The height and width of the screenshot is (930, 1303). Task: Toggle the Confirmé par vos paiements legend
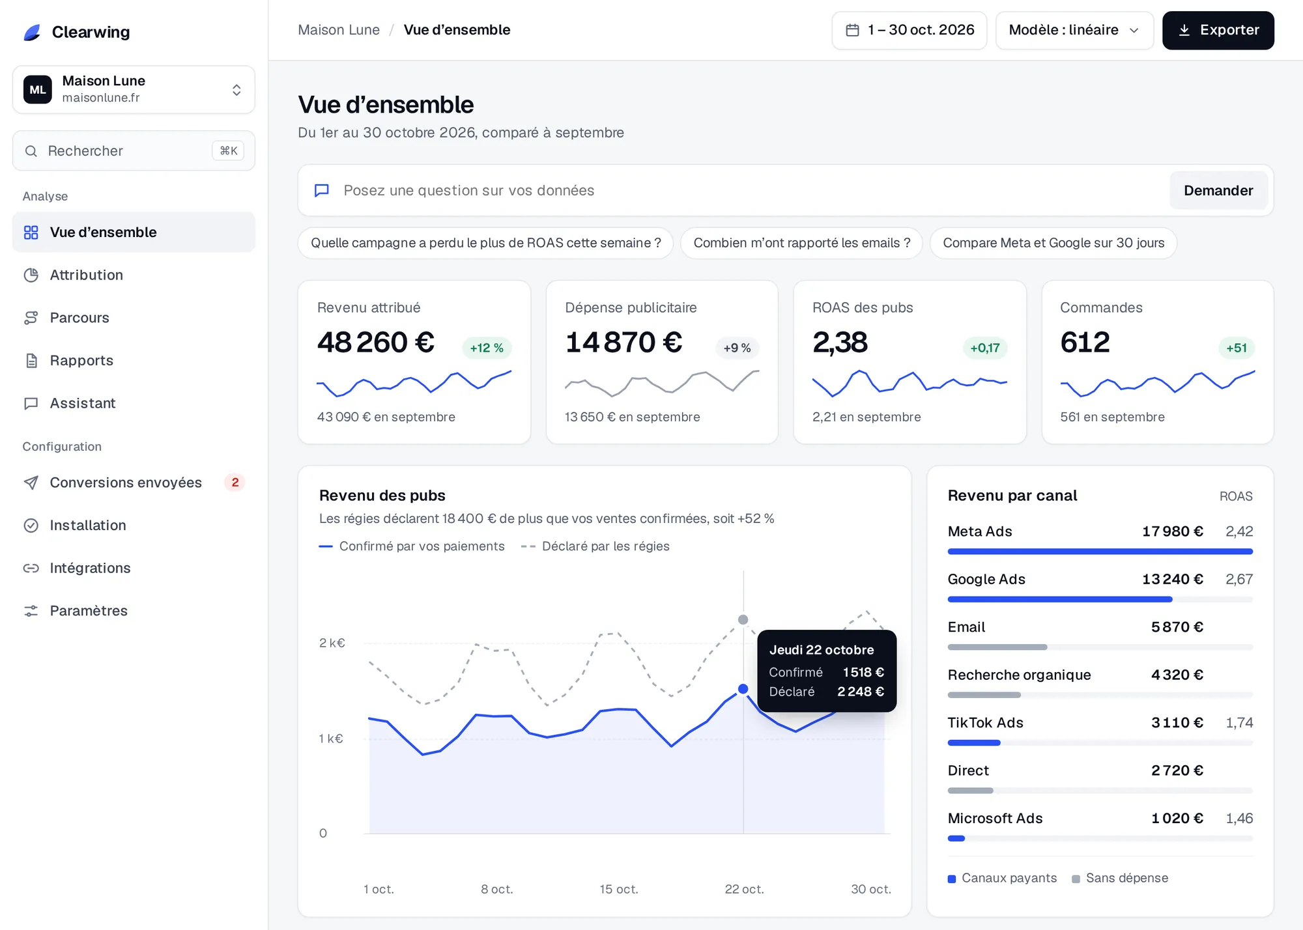pos(412,546)
